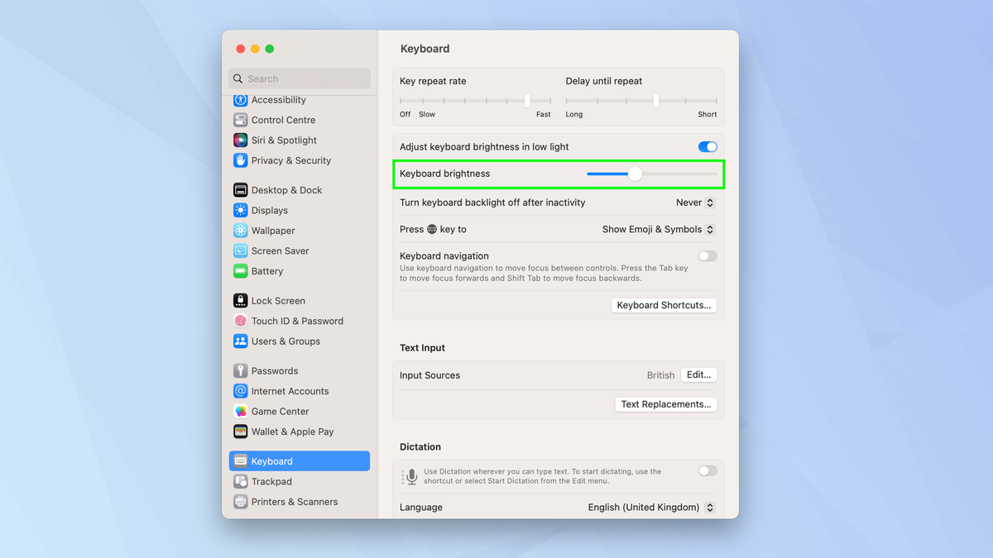Turn on Dictation
The height and width of the screenshot is (558, 993).
click(x=707, y=470)
